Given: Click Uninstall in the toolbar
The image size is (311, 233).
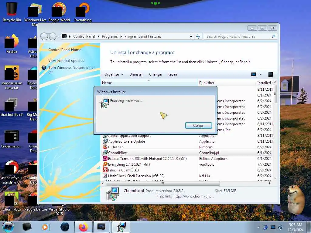Looking at the screenshot, I should pyautogui.click(x=136, y=74).
